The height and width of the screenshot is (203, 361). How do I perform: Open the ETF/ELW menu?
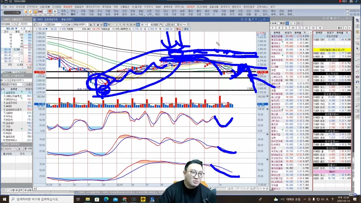pyautogui.click(x=32, y=7)
